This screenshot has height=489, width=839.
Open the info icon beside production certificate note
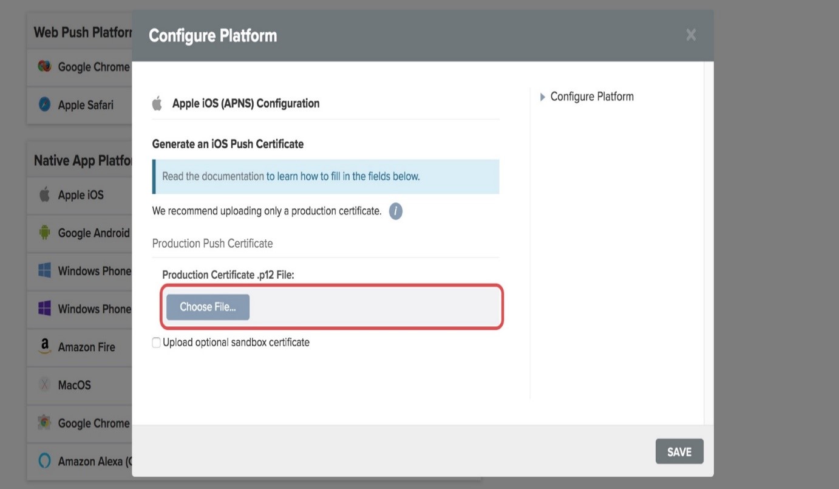click(396, 211)
